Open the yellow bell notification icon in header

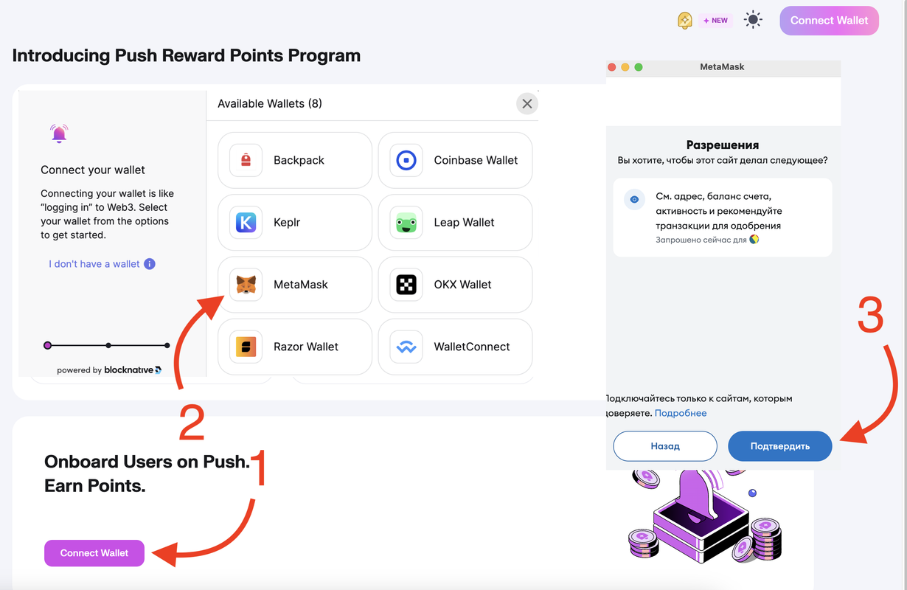(684, 21)
